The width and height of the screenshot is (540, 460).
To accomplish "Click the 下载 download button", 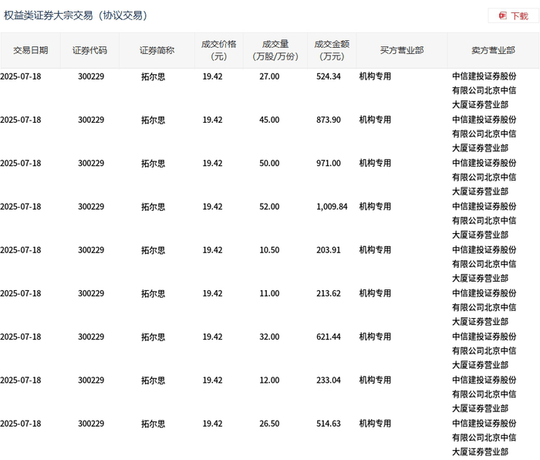I will 513,16.
